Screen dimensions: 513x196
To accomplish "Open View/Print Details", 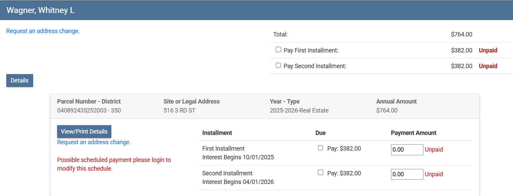I will click(84, 132).
